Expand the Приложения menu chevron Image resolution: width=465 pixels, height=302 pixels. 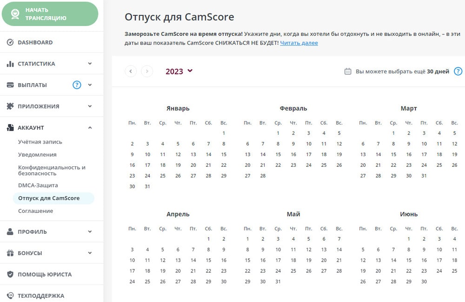tap(90, 106)
